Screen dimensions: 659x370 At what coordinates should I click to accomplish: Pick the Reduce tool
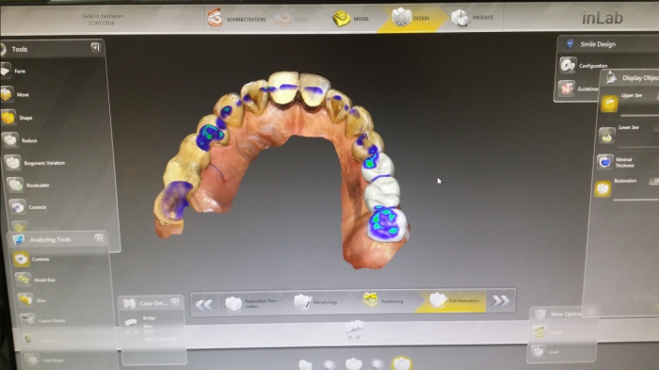coord(20,140)
